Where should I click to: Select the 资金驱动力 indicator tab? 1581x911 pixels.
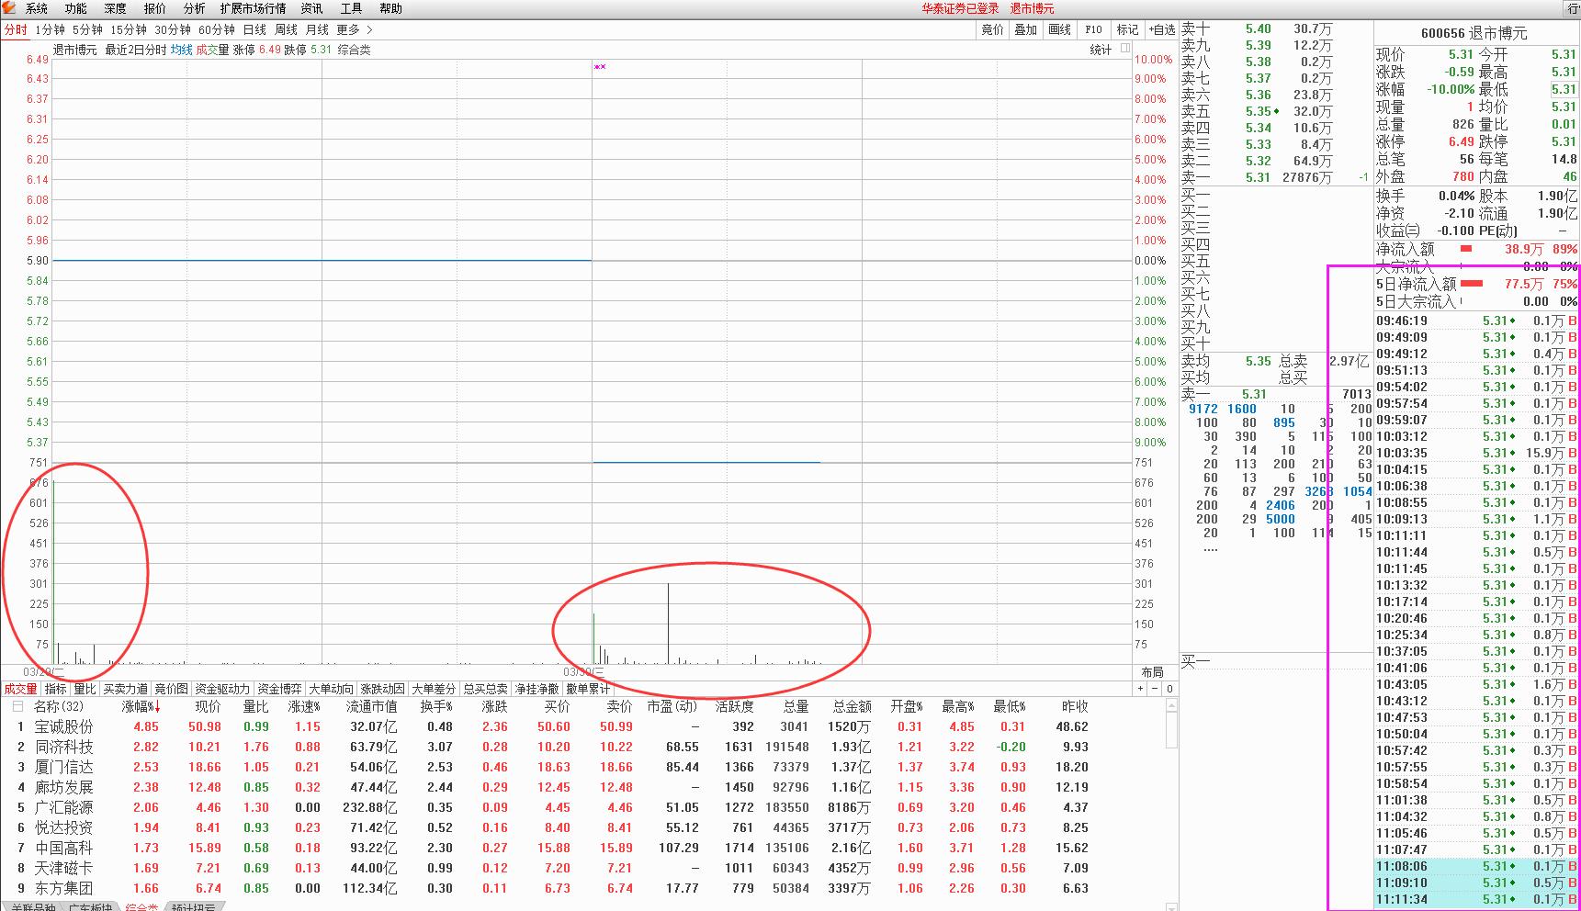(x=222, y=689)
